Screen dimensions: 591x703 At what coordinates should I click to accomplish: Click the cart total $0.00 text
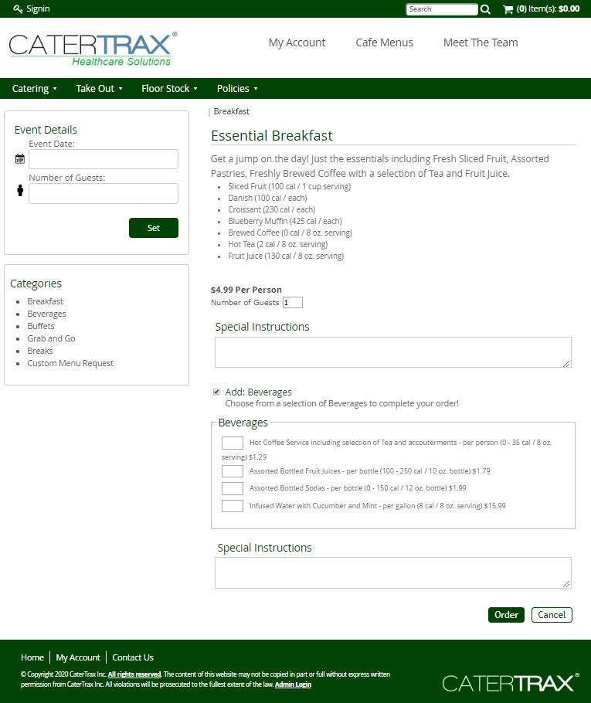[569, 9]
